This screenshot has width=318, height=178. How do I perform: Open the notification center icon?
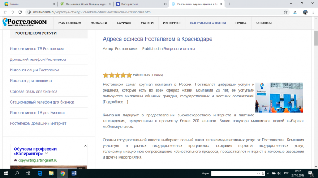tap(310, 173)
